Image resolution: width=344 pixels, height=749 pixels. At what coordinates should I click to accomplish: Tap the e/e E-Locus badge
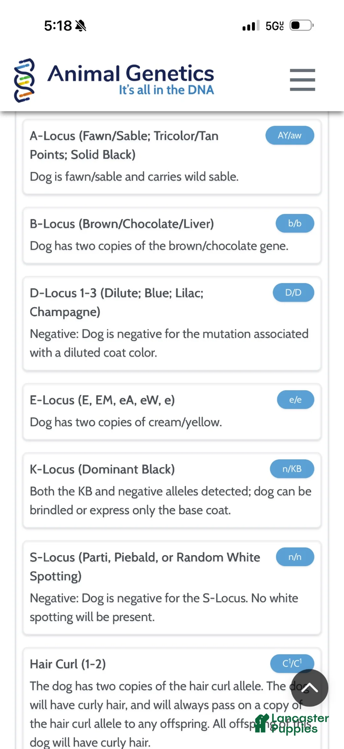[x=296, y=400]
